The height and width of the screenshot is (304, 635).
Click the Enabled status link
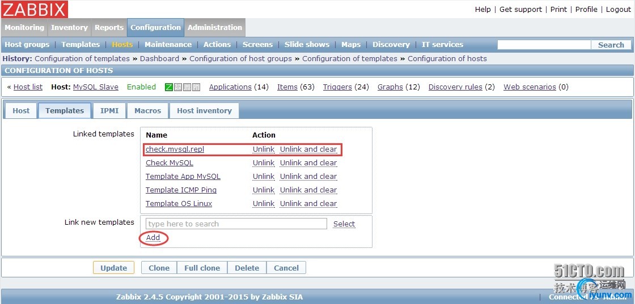141,87
